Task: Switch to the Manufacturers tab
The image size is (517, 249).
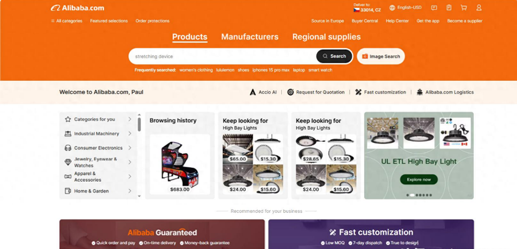Action: coord(250,37)
